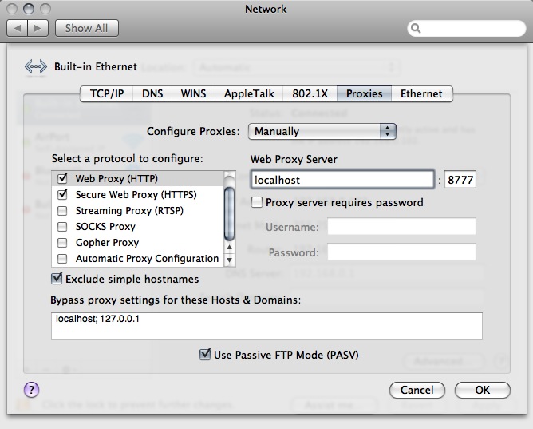The image size is (533, 429).
Task: Click the Web Proxy Server host field
Action: (x=342, y=179)
